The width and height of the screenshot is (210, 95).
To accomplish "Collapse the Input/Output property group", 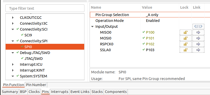I will [92, 26].
